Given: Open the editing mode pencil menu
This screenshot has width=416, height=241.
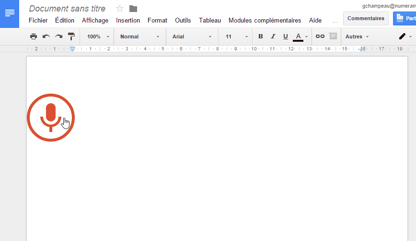Looking at the screenshot, I should [x=402, y=36].
